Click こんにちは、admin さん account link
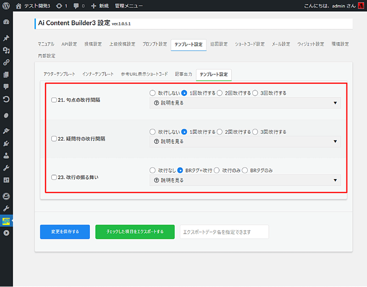This screenshot has height=287, width=367. pyautogui.click(x=334, y=6)
